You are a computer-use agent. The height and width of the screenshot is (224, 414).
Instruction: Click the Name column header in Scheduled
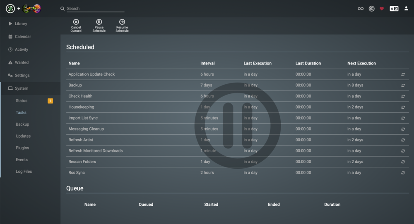[74, 63]
